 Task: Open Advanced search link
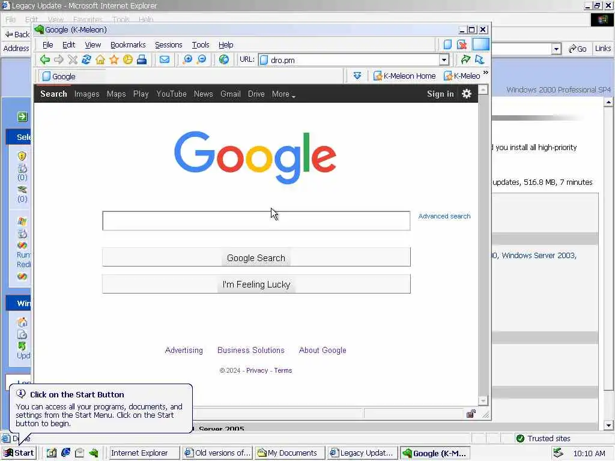click(x=444, y=216)
